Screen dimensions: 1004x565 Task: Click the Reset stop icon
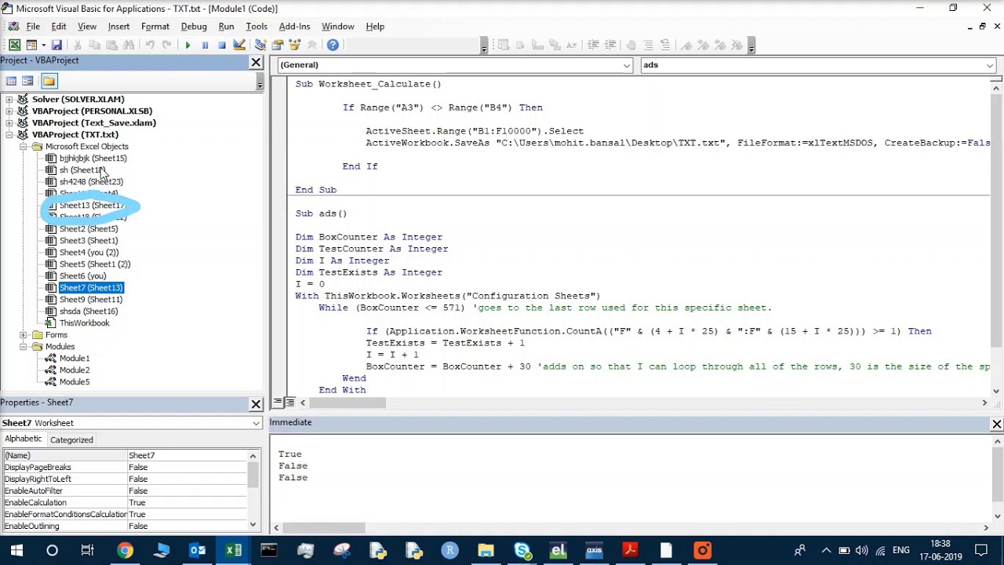(x=222, y=45)
